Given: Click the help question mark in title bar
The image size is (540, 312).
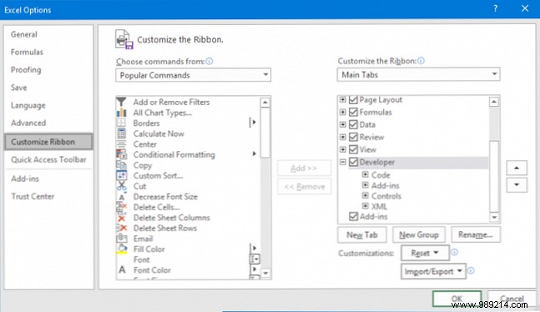Looking at the screenshot, I should [495, 8].
